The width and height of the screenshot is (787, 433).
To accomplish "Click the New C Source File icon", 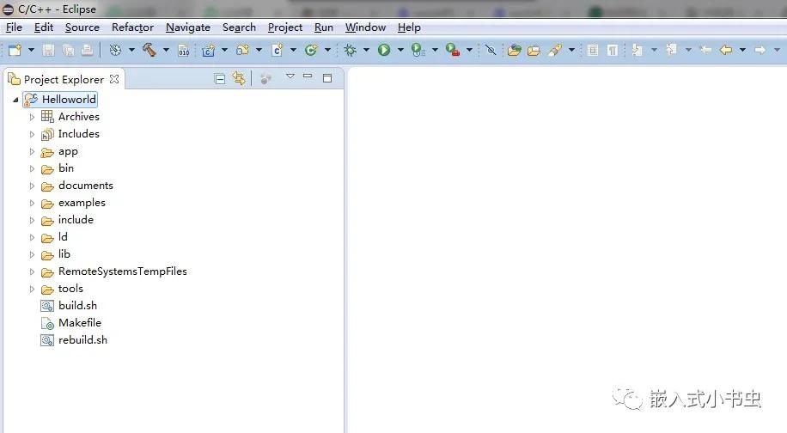I will click(277, 50).
